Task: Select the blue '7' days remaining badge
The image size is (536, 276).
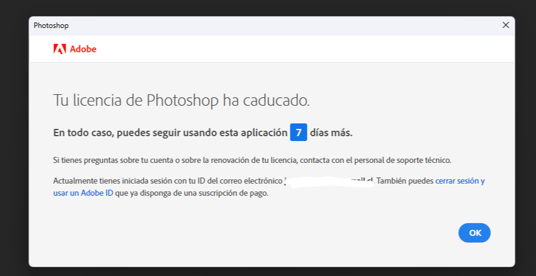Action: point(298,133)
